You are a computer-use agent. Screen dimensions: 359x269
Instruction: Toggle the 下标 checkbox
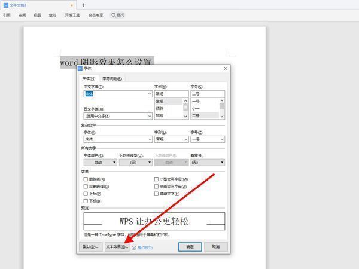coord(86,201)
